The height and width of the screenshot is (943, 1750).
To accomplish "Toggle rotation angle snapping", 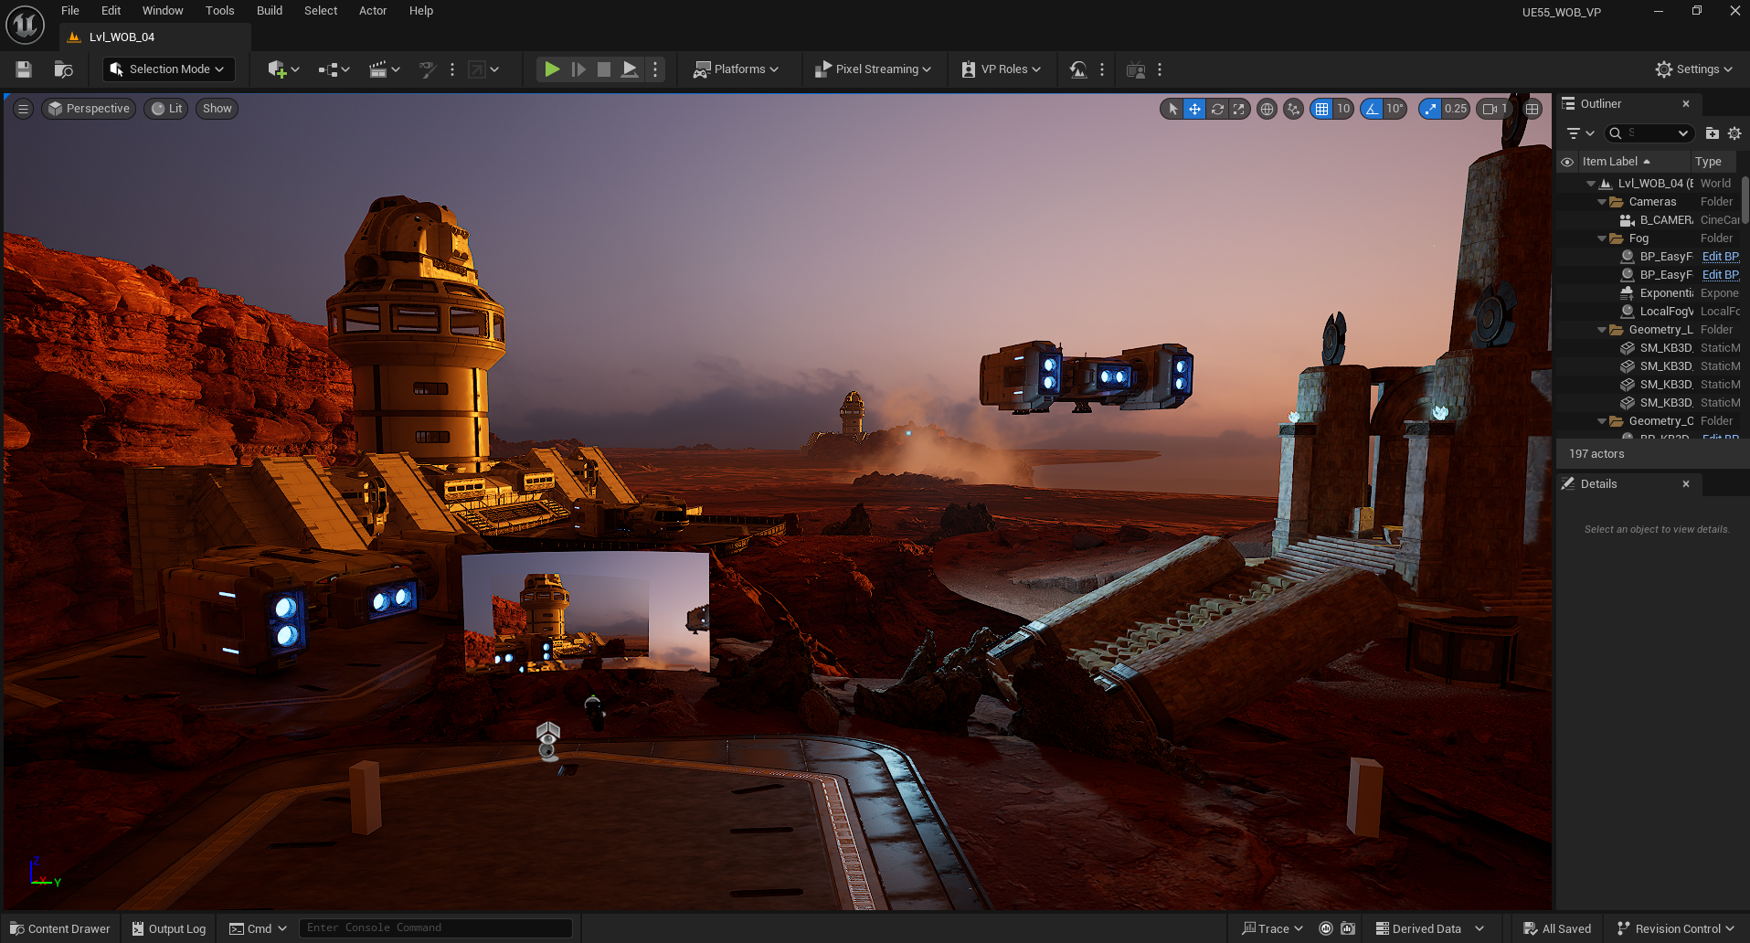I will [1372, 109].
